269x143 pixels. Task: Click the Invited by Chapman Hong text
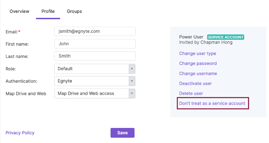coord(206,42)
